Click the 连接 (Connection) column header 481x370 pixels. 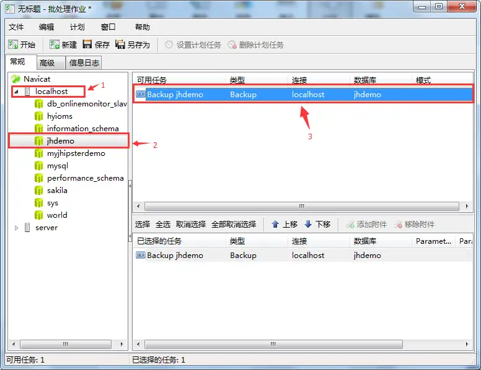click(300, 80)
